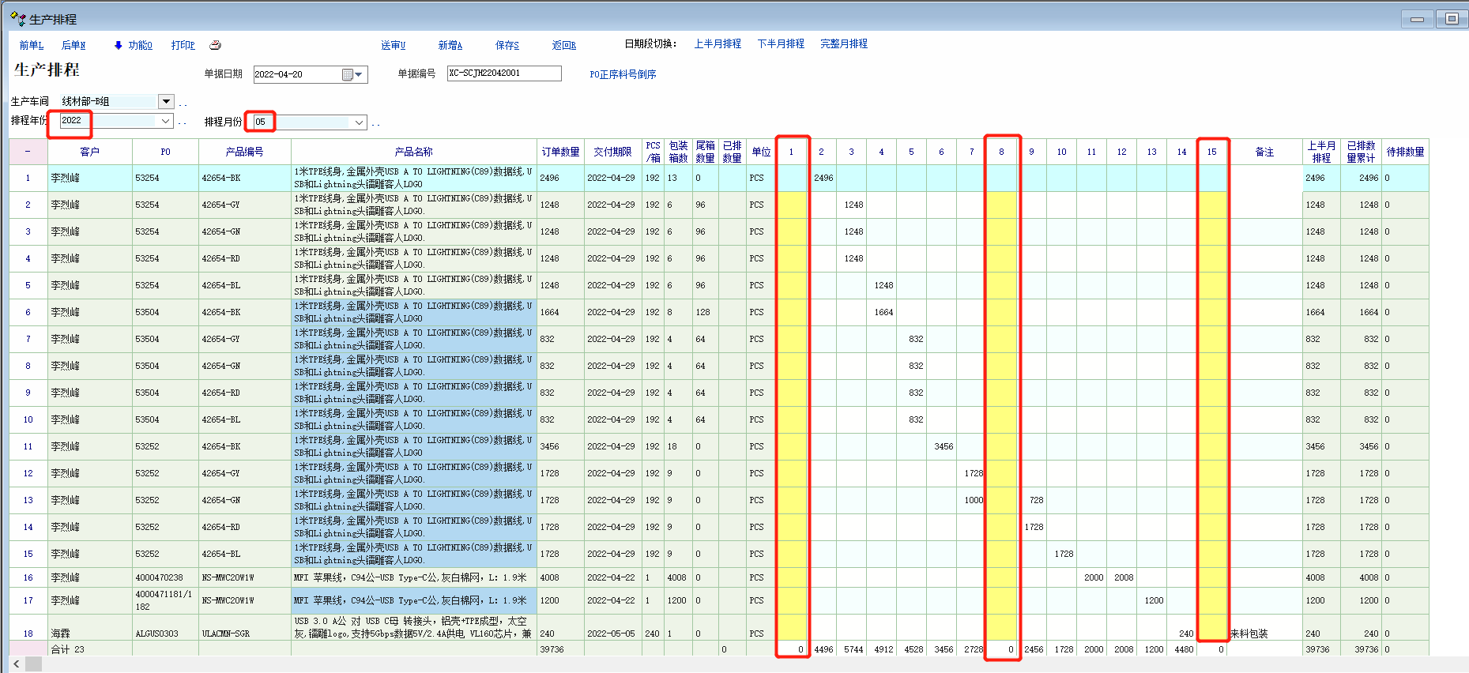Click the blue down-arrow 功能 icon

click(x=119, y=46)
